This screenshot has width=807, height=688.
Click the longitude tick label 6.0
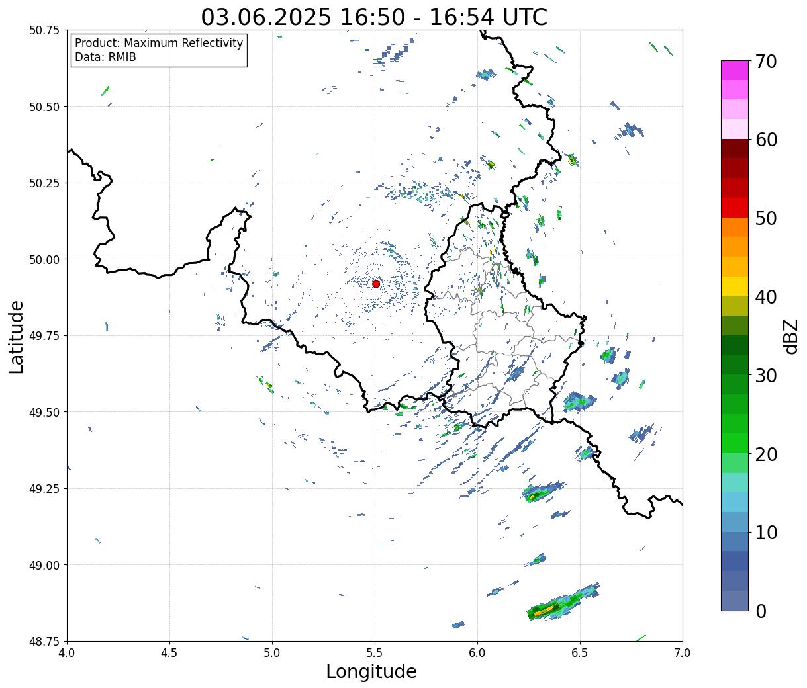coord(477,653)
